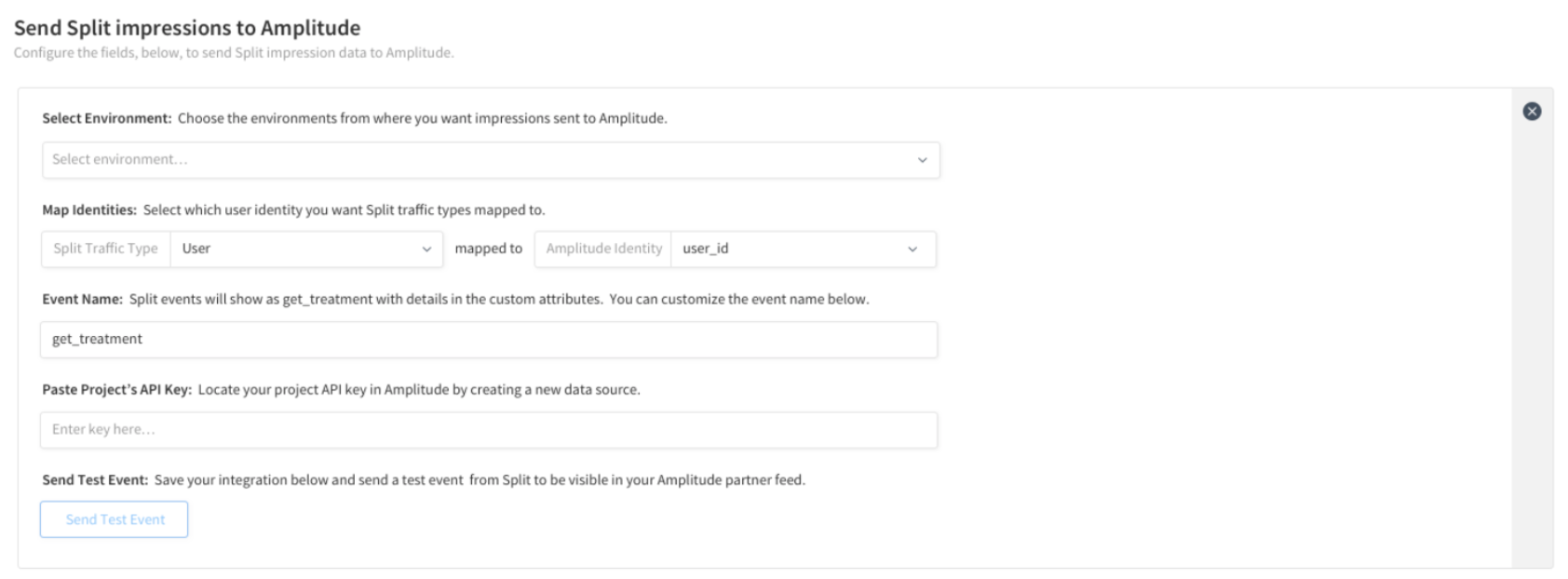
Task: Click the chevron arrow beside user_id
Action: [912, 249]
